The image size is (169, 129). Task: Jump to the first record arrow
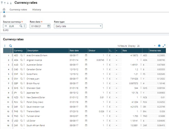click(2, 3)
